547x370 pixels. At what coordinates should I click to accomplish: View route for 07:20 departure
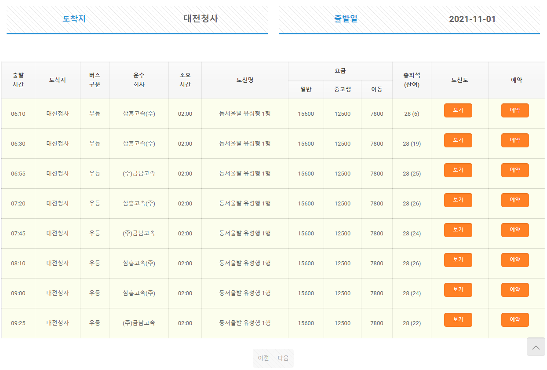click(458, 200)
